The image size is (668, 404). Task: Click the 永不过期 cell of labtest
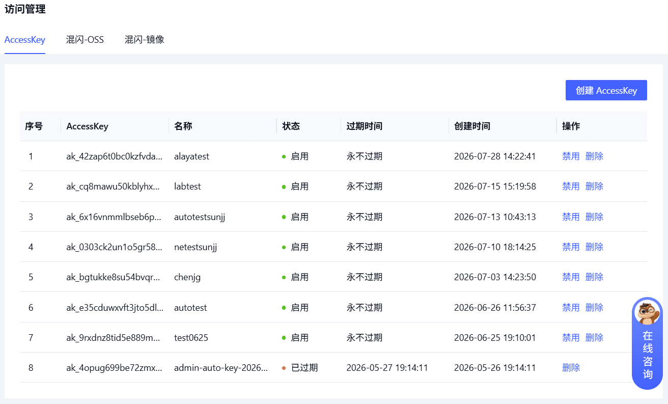[x=365, y=186]
